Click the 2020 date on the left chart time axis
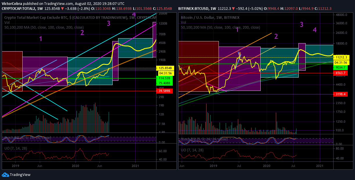Screen dimensions: 355x180 click(x=75, y=166)
